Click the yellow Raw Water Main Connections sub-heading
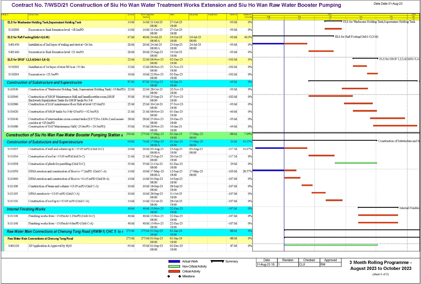421x284 pixels. pos(40,239)
